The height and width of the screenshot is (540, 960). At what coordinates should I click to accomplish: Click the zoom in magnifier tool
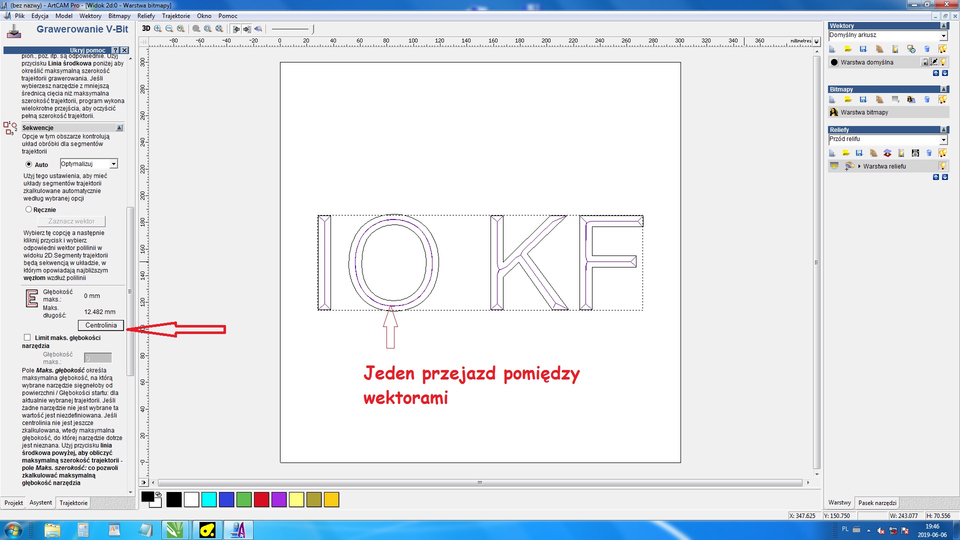tap(158, 28)
